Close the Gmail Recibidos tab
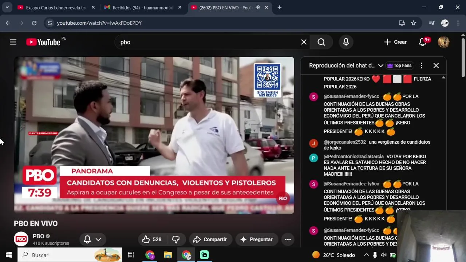Image resolution: width=466 pixels, height=262 pixels. point(179,7)
